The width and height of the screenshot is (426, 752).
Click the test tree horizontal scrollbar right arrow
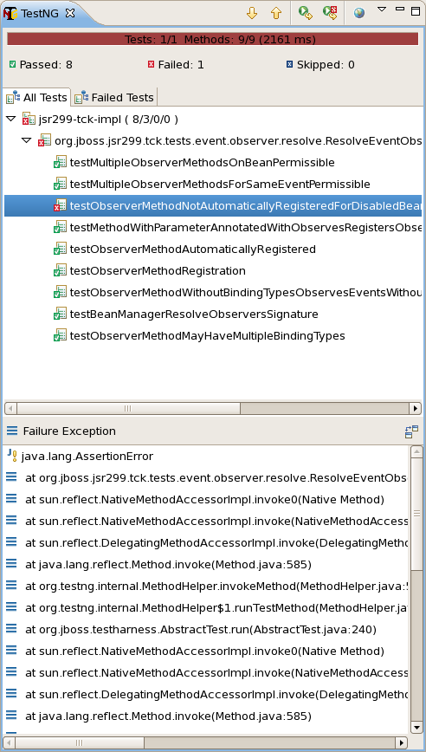pos(416,408)
